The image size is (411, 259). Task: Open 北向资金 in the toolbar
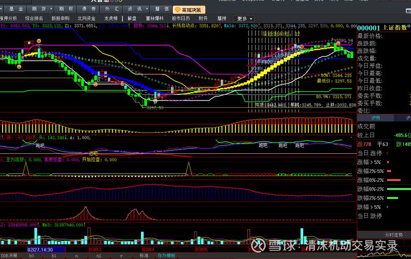pyautogui.click(x=86, y=19)
